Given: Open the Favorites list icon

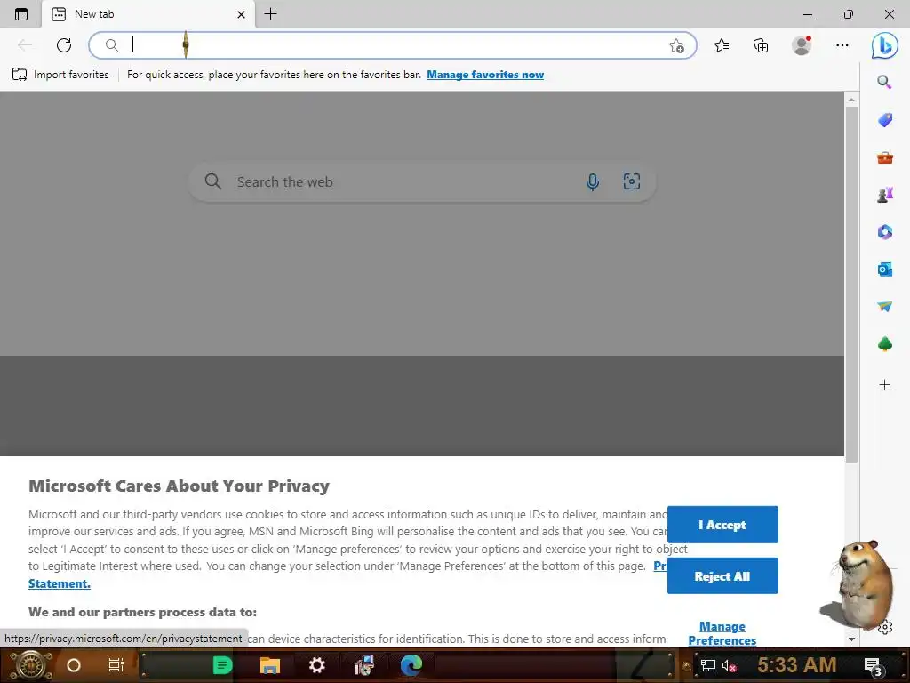Looking at the screenshot, I should 722,45.
